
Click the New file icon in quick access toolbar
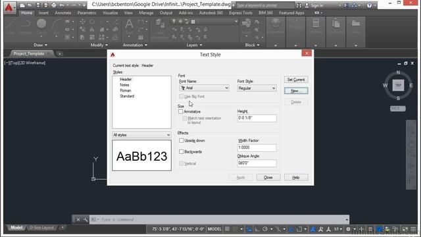22,5
